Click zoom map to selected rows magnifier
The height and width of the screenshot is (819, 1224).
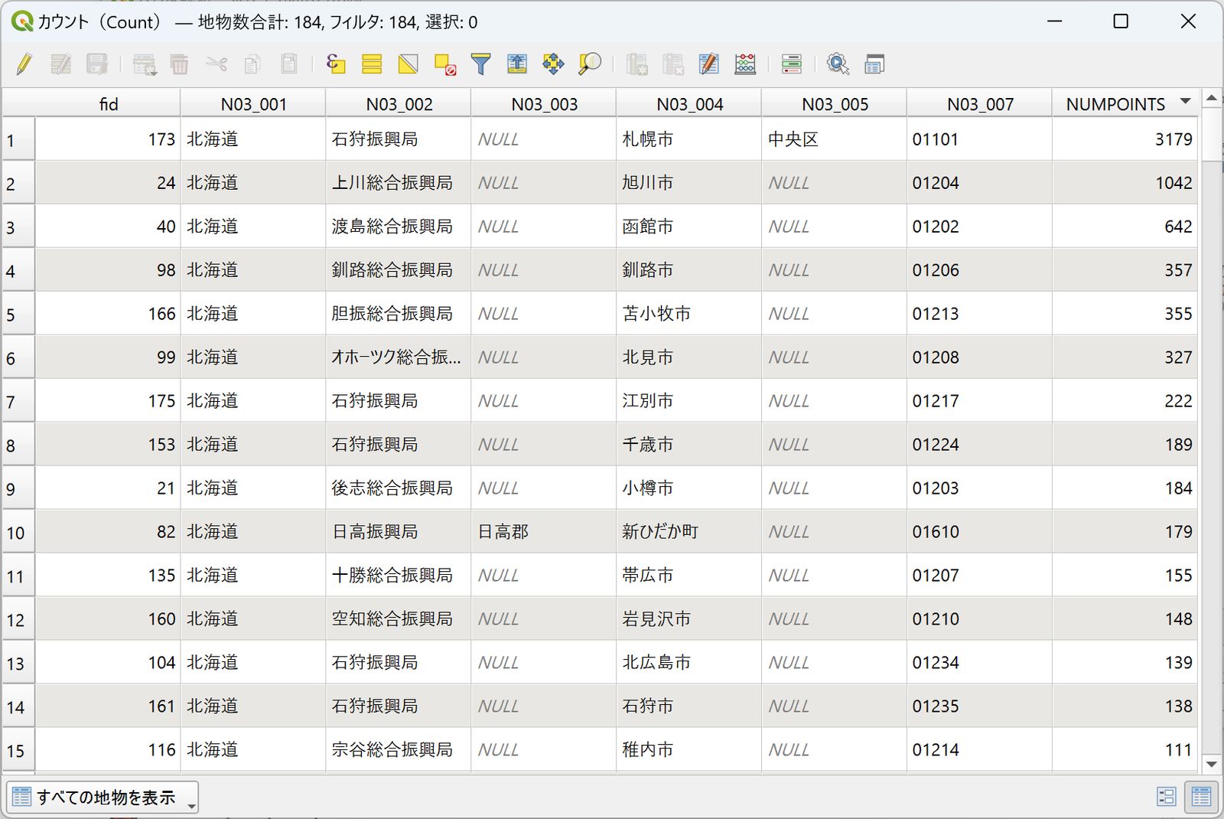coord(589,64)
